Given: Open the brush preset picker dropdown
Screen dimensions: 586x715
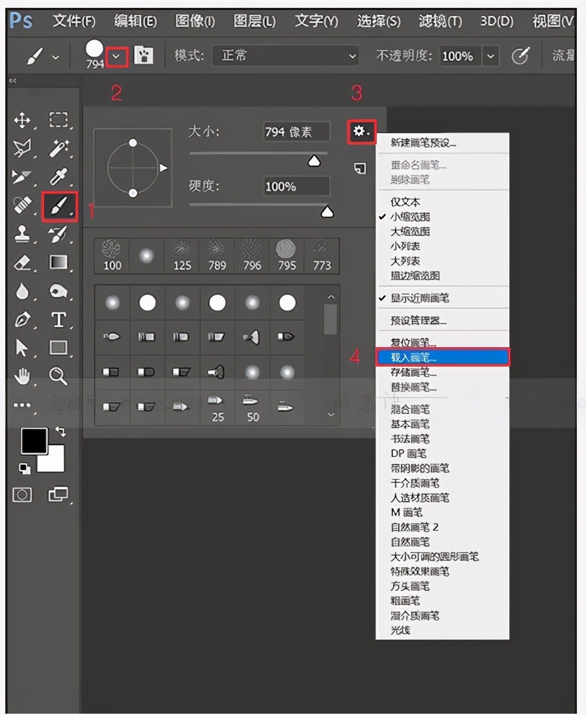Looking at the screenshot, I should (116, 56).
